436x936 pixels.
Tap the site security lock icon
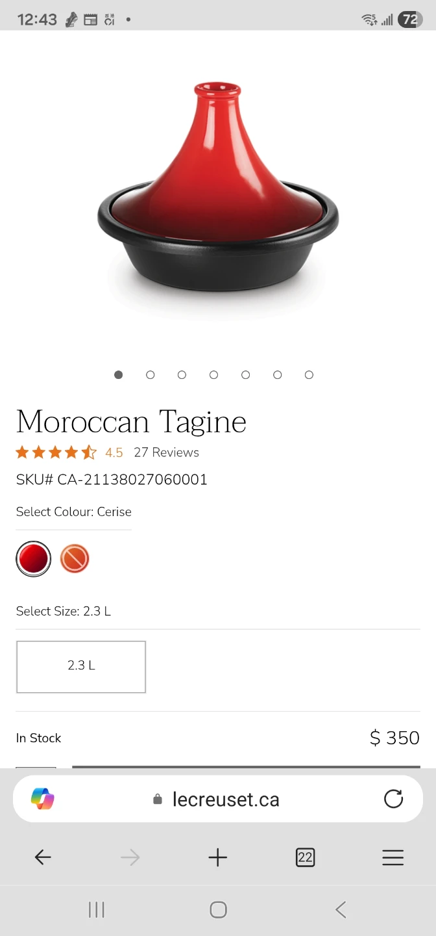pos(158,799)
